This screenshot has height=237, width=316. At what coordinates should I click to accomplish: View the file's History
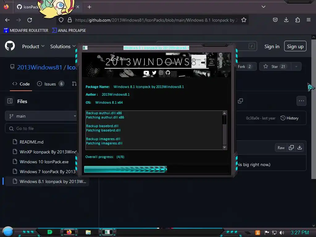point(289,118)
